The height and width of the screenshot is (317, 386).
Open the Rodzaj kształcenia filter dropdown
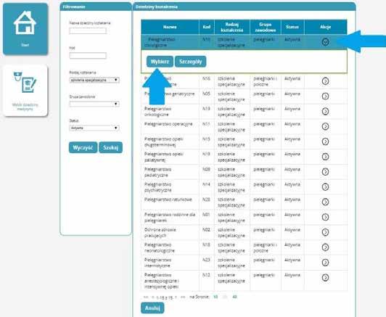[94, 80]
